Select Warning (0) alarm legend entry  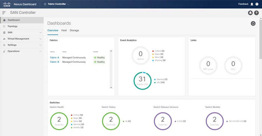[x=159, y=60]
